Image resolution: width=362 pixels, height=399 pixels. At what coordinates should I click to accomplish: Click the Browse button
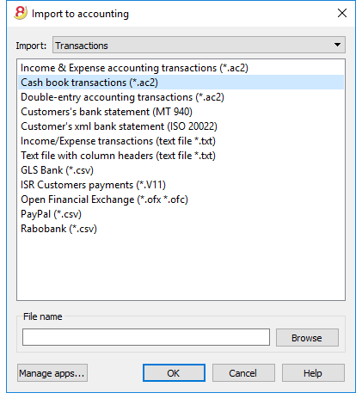click(x=307, y=338)
